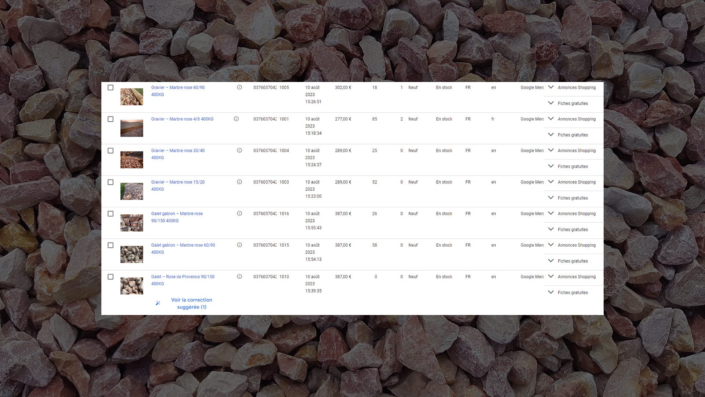Click the magic wand suggestion icon
This screenshot has width=705, height=397.
point(158,303)
